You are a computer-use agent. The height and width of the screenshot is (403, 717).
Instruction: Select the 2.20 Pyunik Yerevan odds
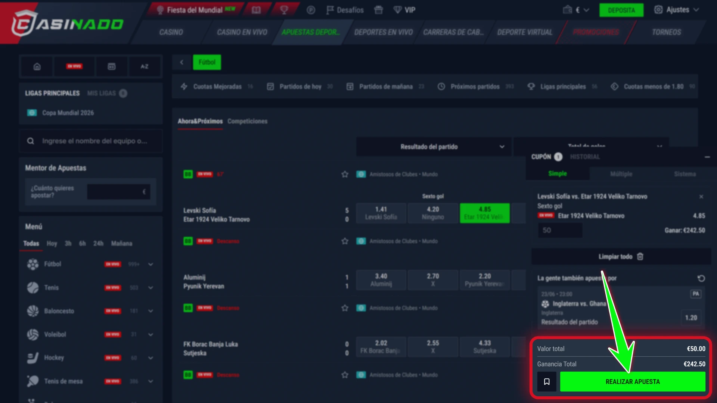[485, 280]
